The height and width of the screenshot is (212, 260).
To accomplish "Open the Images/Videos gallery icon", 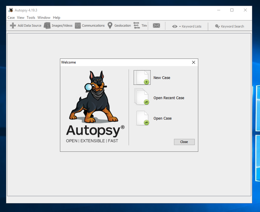I will 47,26.
